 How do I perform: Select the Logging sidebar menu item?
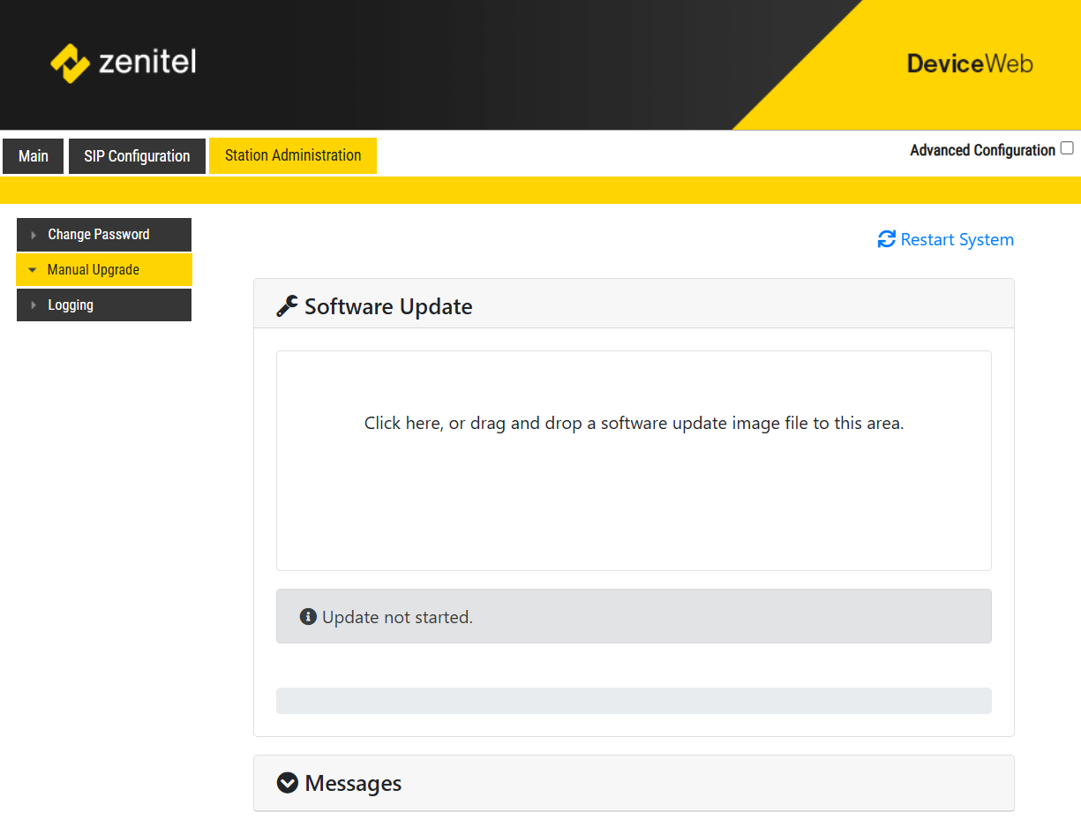(71, 305)
